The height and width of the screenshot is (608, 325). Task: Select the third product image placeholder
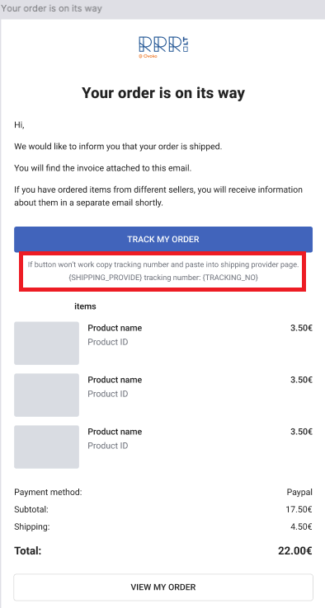coord(46,447)
